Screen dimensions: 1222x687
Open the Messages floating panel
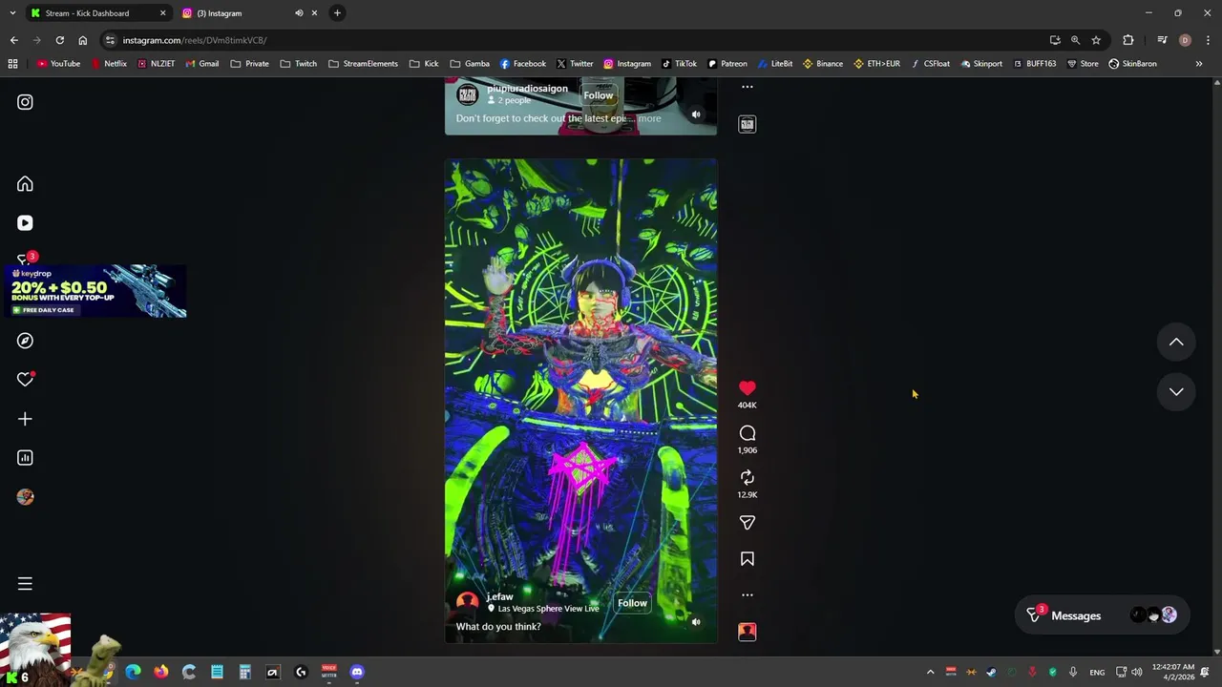click(1101, 615)
